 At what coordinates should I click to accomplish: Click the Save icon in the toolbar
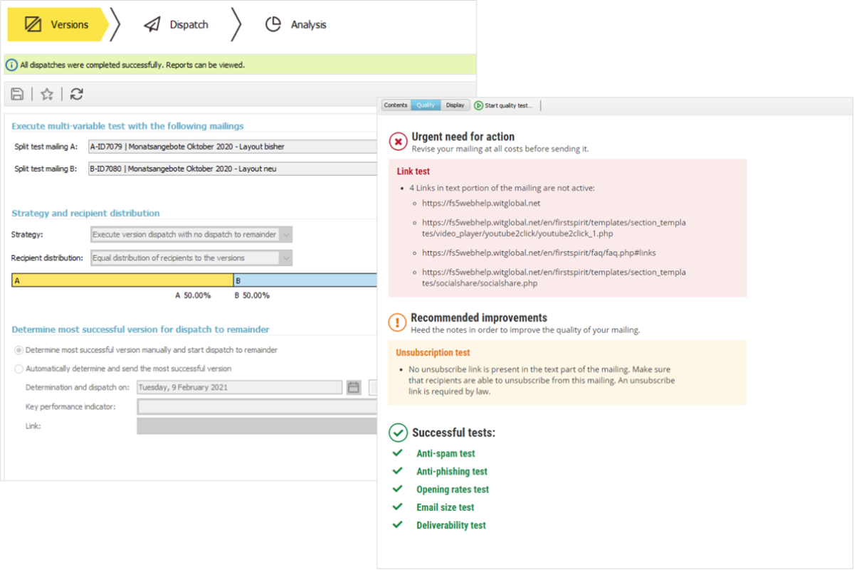(16, 93)
